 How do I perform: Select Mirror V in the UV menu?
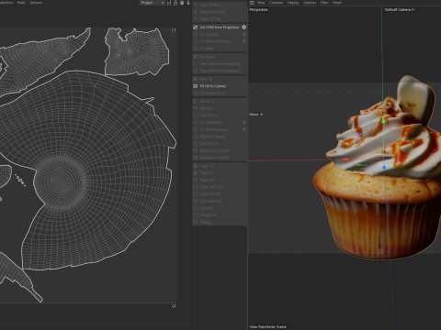pyautogui.click(x=207, y=108)
